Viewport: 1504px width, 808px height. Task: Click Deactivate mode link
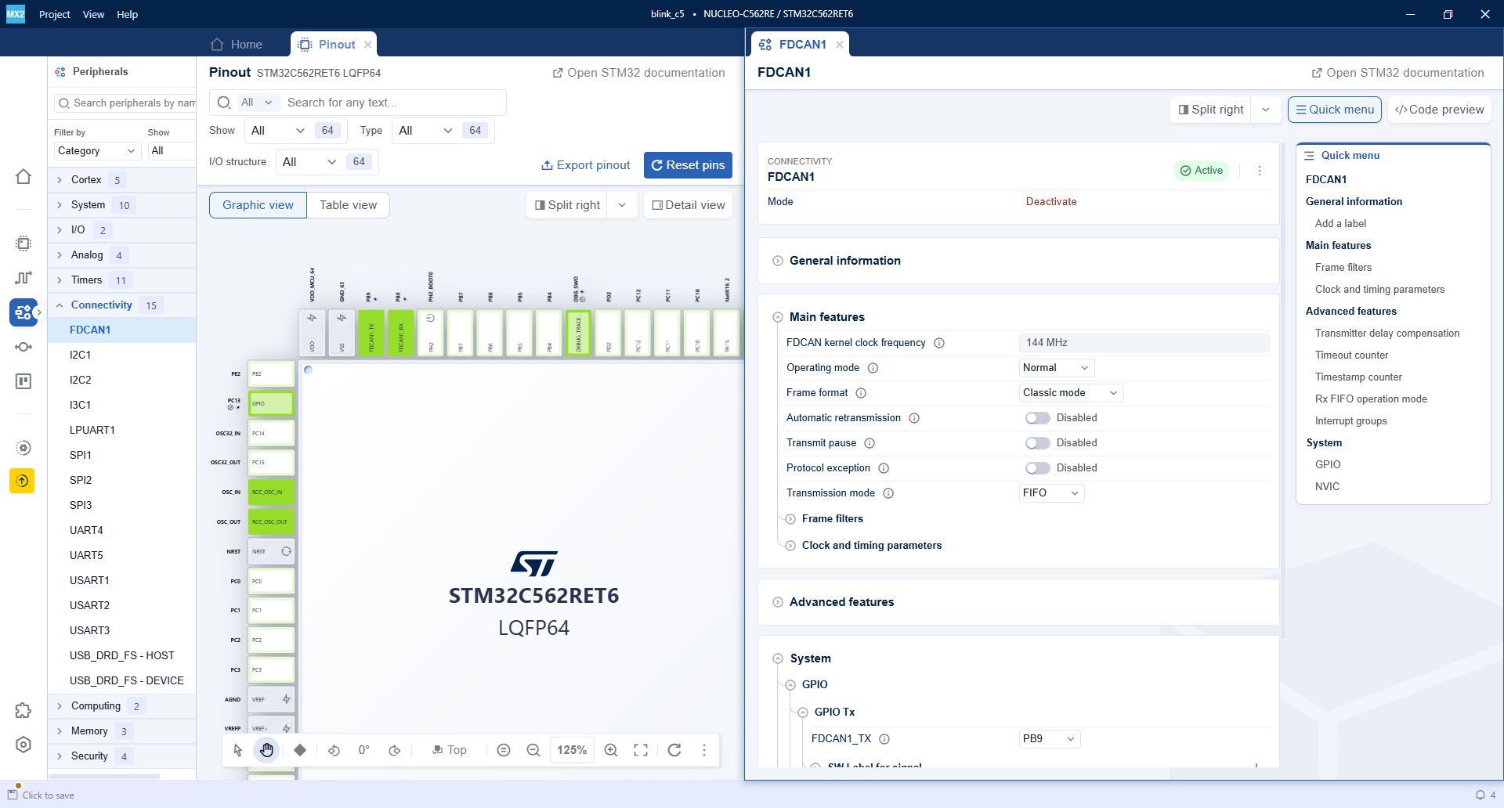(1051, 202)
